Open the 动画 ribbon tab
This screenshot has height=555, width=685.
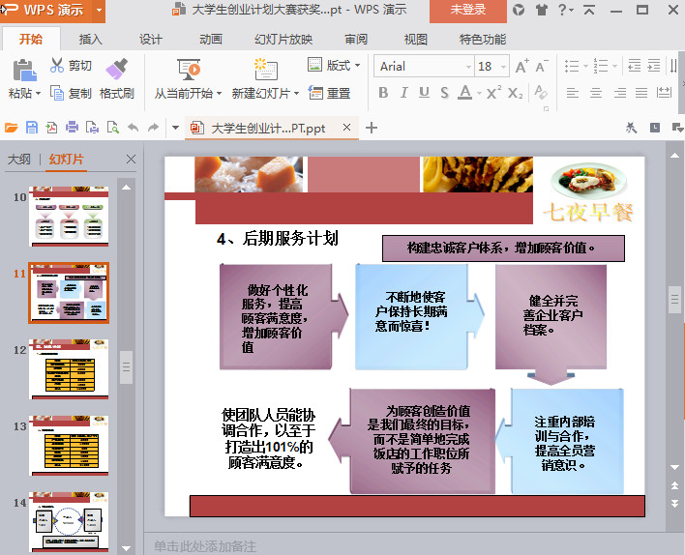[211, 40]
